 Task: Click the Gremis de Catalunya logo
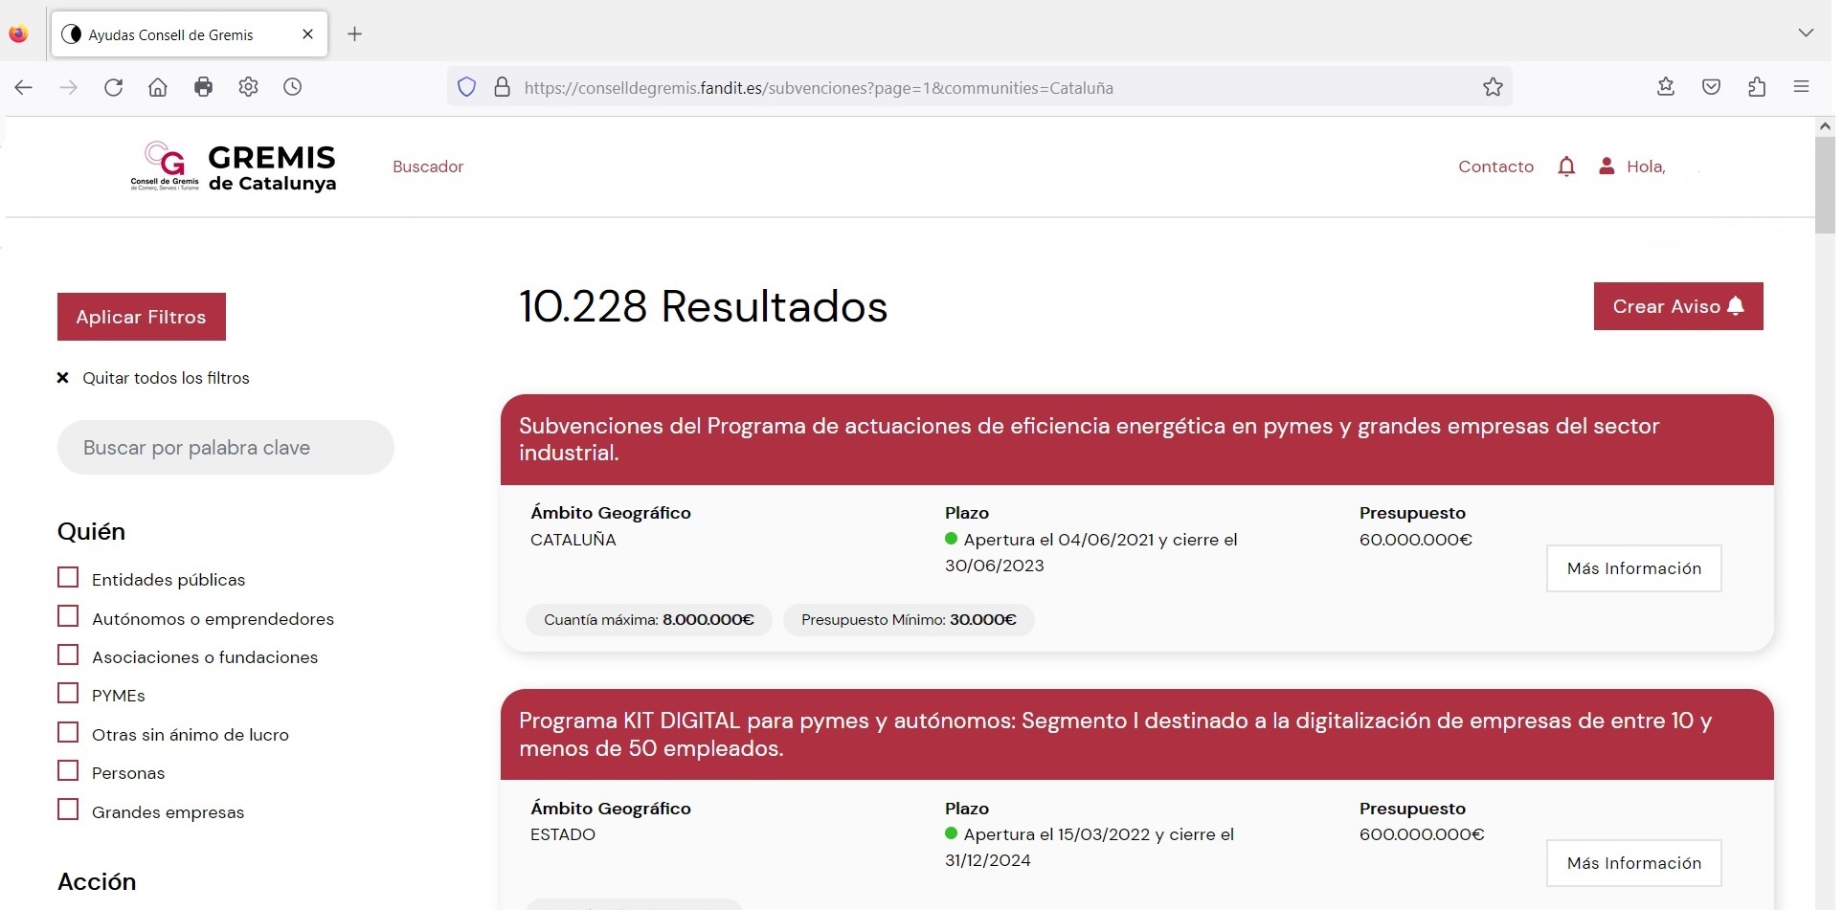pyautogui.click(x=234, y=167)
